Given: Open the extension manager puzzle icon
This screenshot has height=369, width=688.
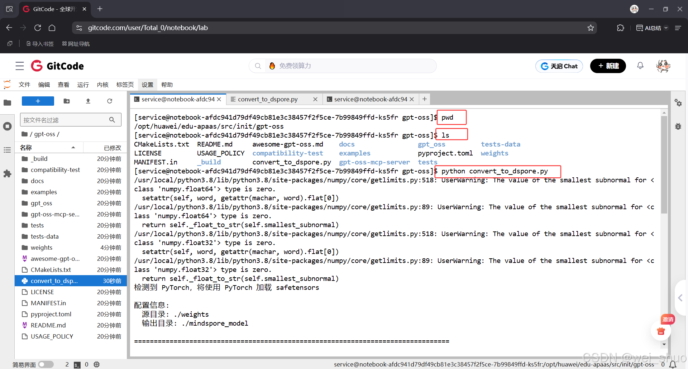Looking at the screenshot, I should point(7,174).
